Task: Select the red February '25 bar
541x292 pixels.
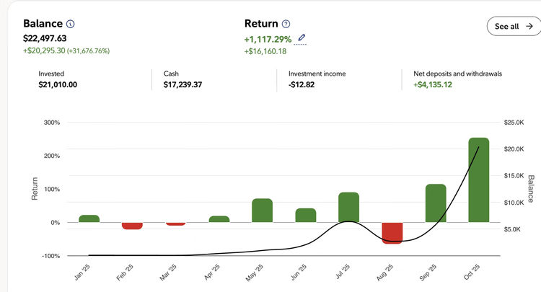Action: coord(132,226)
